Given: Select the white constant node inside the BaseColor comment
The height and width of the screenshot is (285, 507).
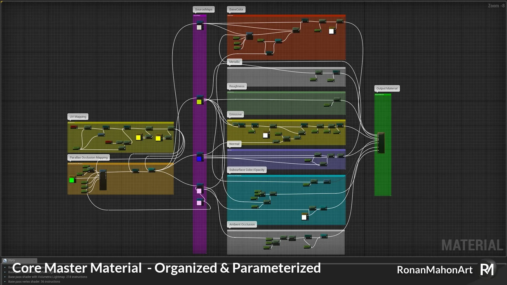Looking at the screenshot, I should coord(332,31).
